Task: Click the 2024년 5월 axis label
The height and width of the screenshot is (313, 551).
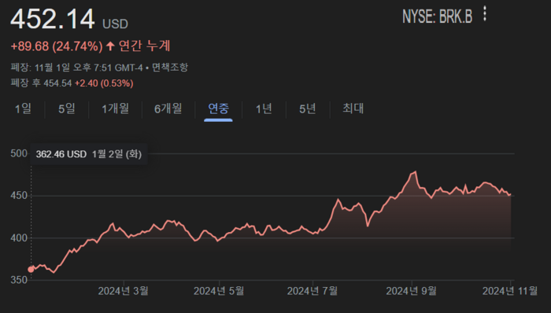Action: coord(219,291)
